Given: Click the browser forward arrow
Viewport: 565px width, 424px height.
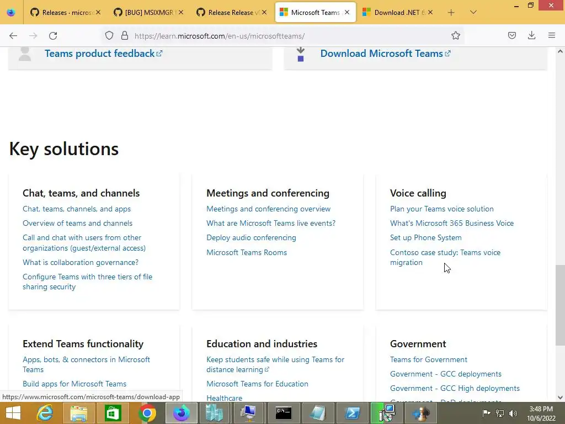Looking at the screenshot, I should tap(33, 36).
